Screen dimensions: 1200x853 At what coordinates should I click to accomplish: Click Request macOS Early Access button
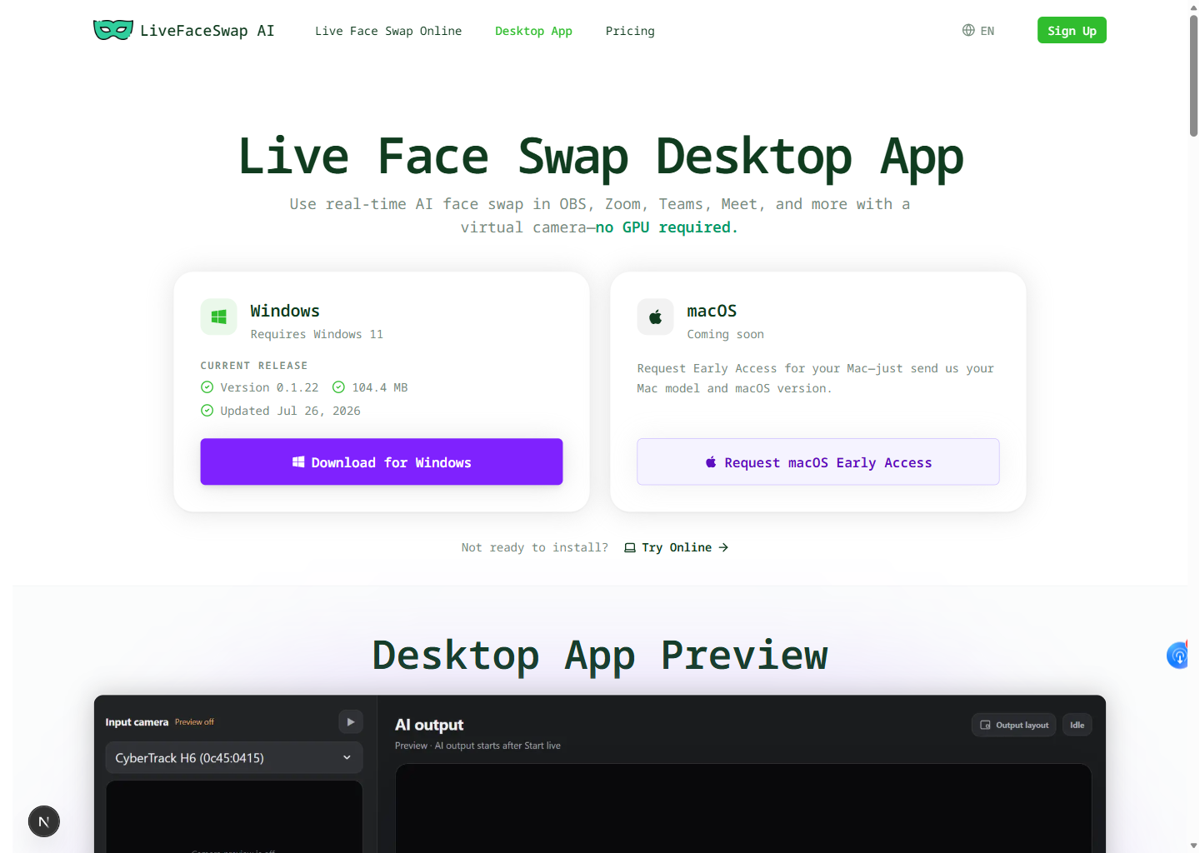[x=818, y=461]
